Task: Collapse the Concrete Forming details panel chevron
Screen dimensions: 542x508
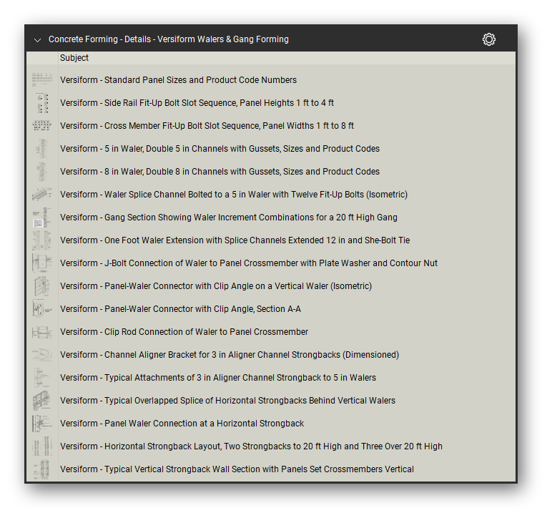Action: pyautogui.click(x=37, y=40)
